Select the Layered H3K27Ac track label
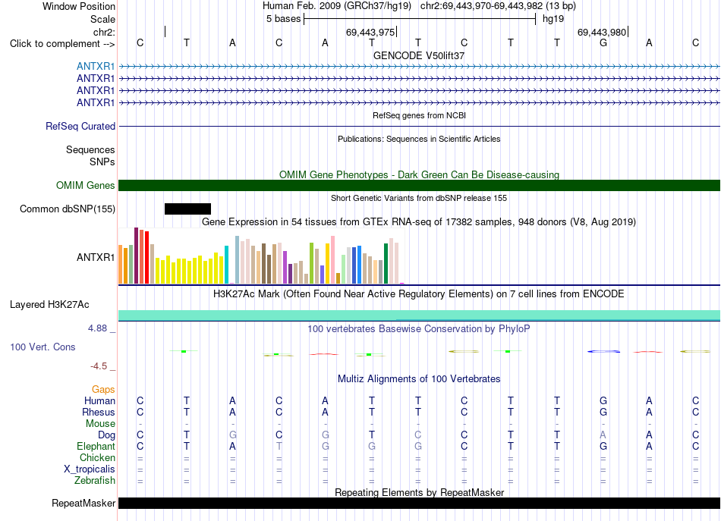Viewport: 721px width, 521px height. coord(49,305)
